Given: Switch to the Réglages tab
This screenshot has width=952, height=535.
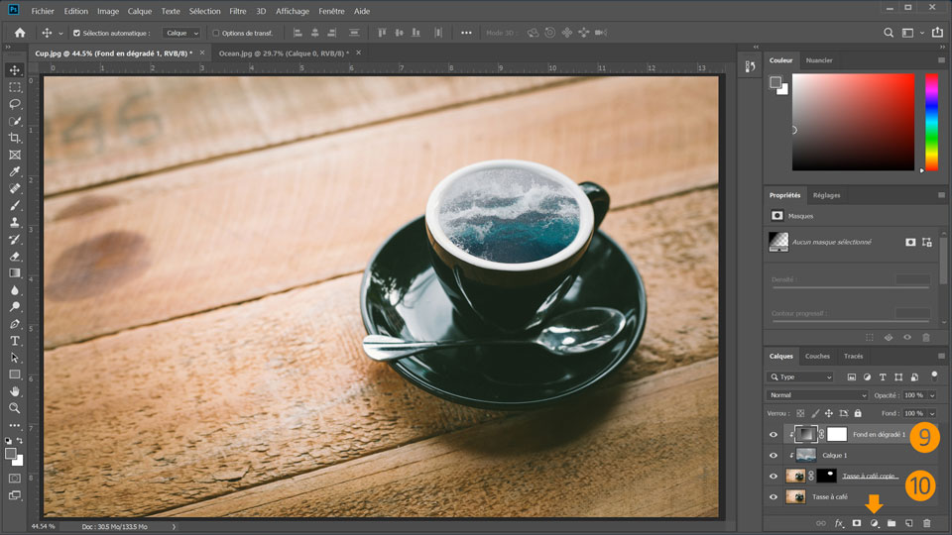Looking at the screenshot, I should click(826, 195).
